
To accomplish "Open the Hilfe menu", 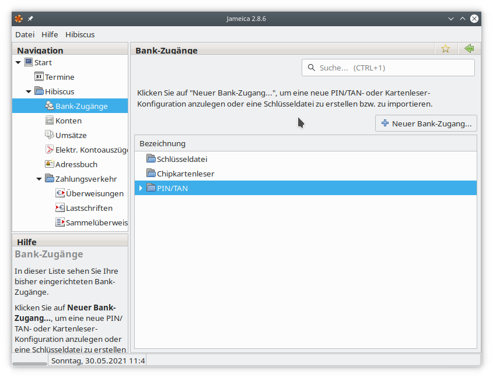I will click(x=50, y=34).
